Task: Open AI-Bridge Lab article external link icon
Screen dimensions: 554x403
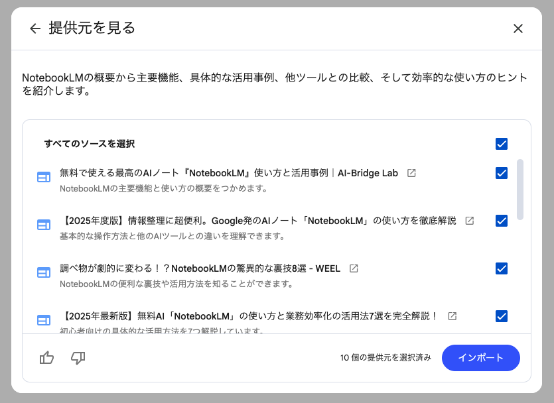Action: (411, 173)
